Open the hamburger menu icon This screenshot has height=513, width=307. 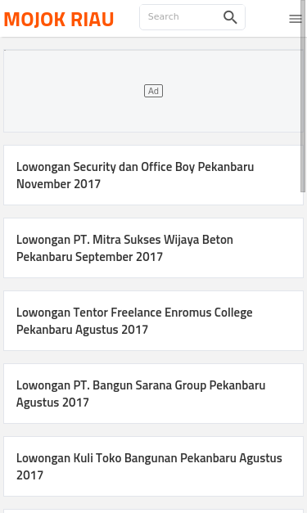pos(296,19)
